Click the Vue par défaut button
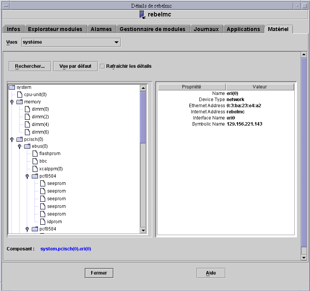 click(75, 66)
